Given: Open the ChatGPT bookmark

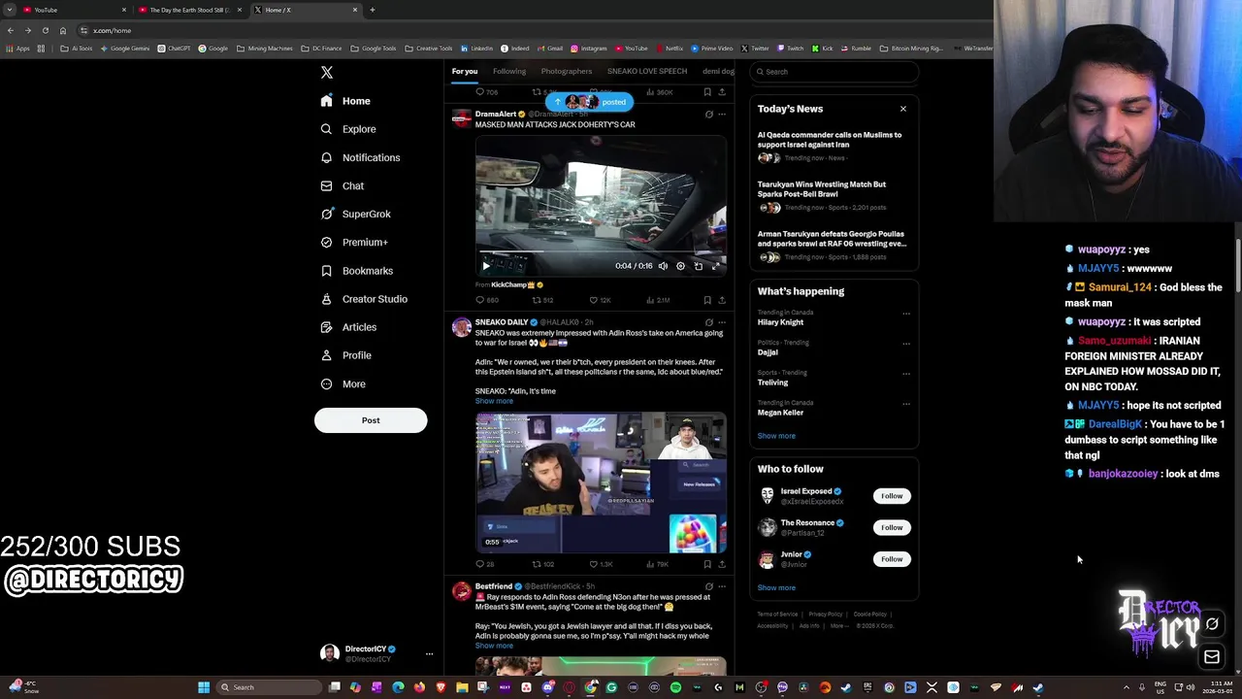Looking at the screenshot, I should [x=175, y=49].
